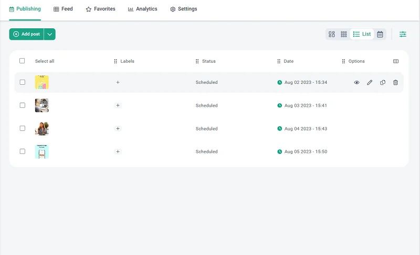Preview the Aug 02 post with eye icon
The width and height of the screenshot is (420, 255).
(356, 82)
